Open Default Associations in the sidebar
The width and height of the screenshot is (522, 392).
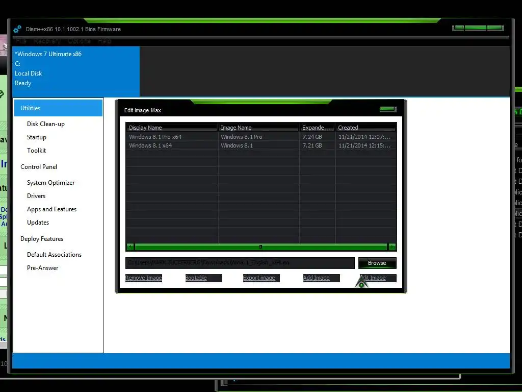[x=54, y=255]
